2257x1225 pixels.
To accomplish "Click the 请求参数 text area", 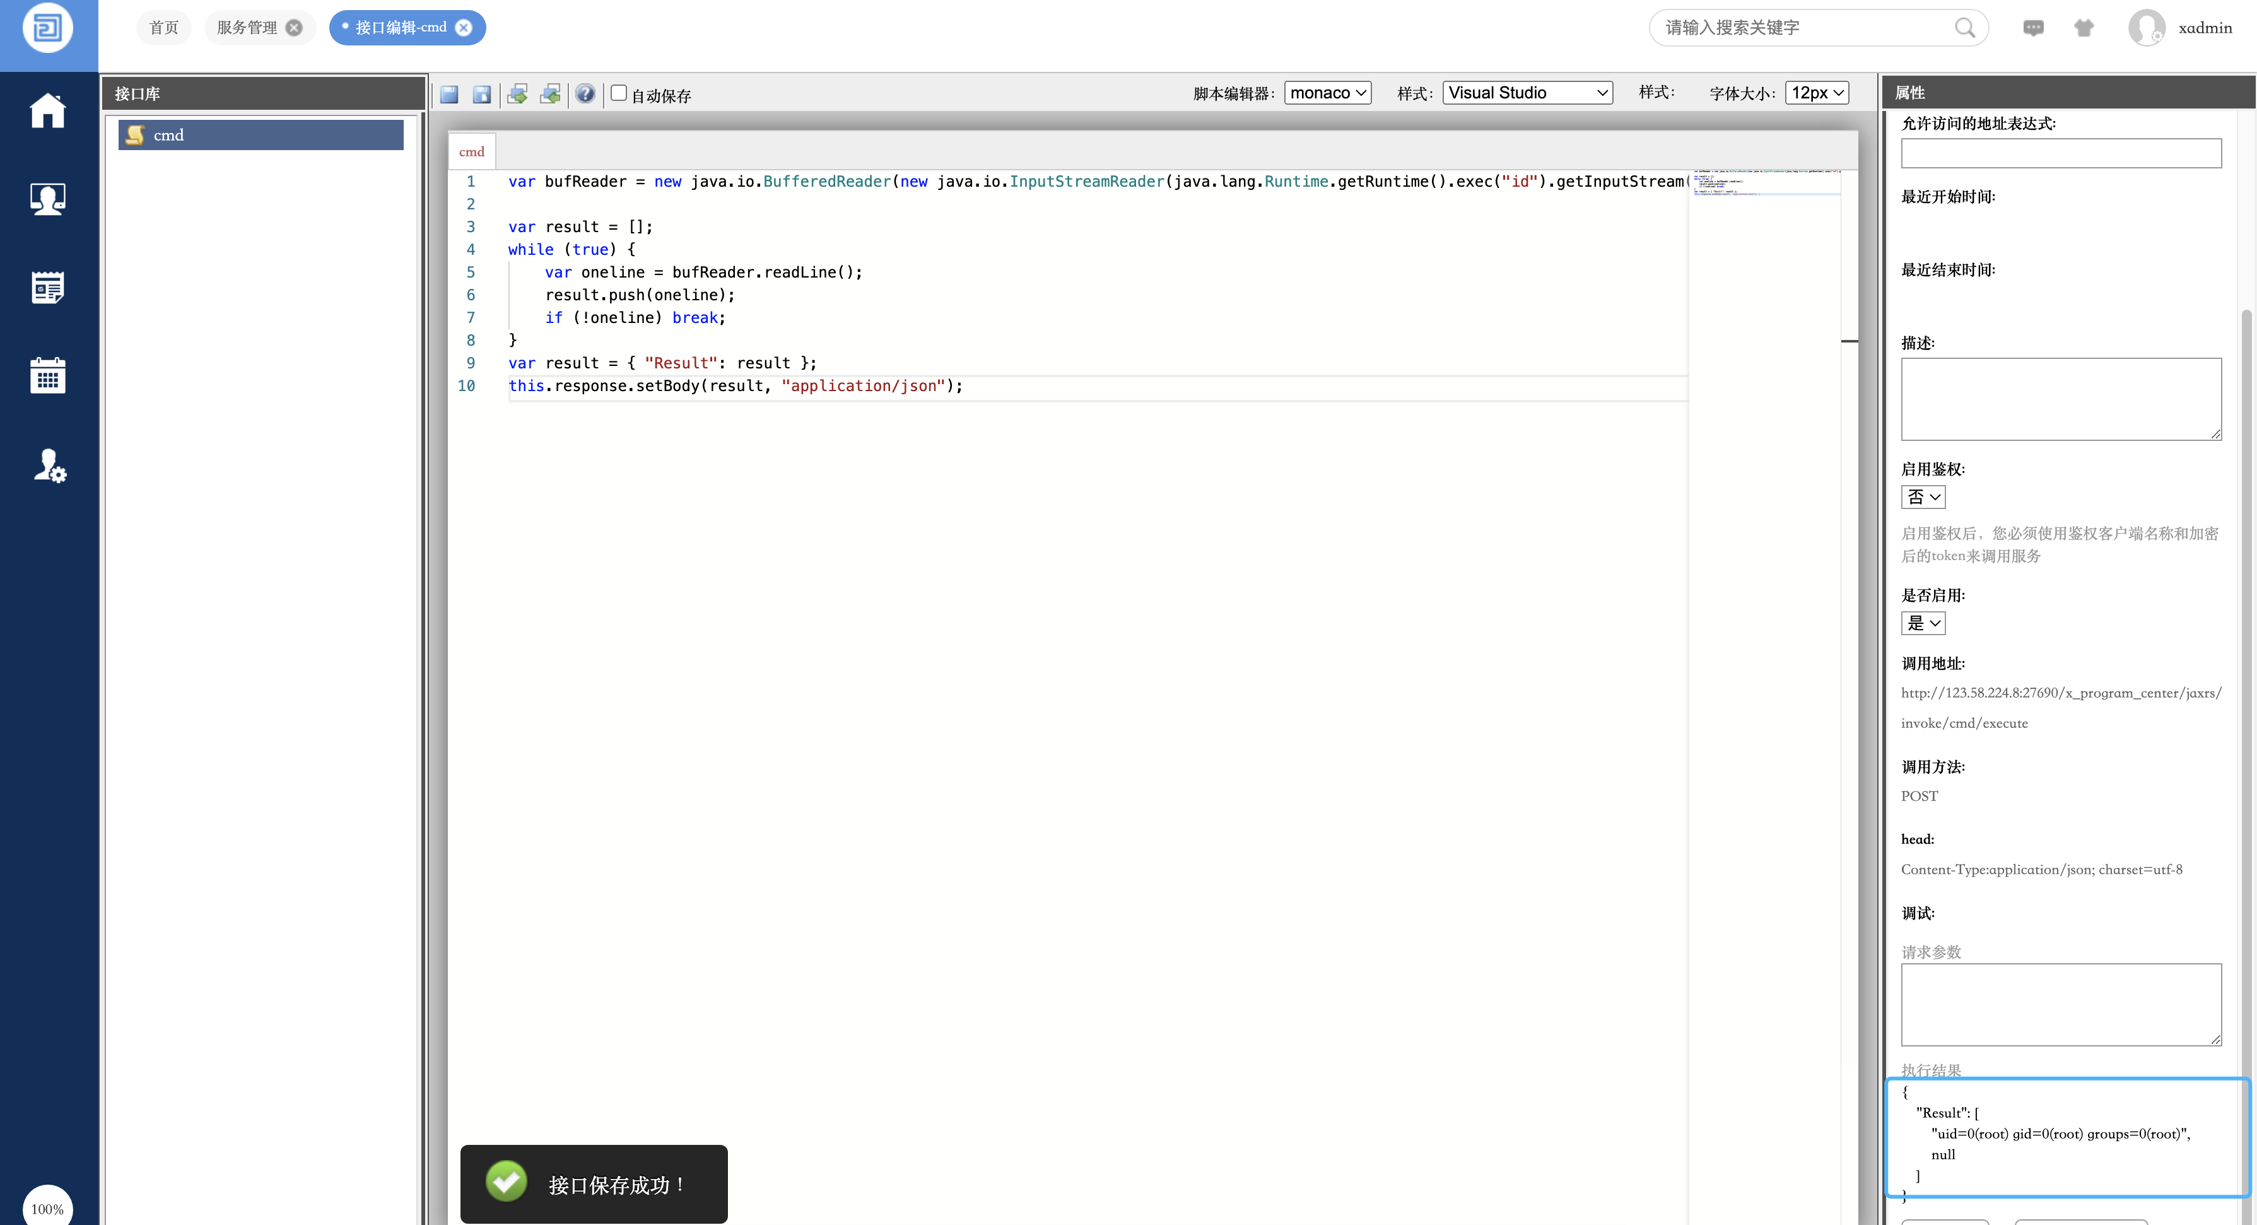I will [x=2060, y=1004].
